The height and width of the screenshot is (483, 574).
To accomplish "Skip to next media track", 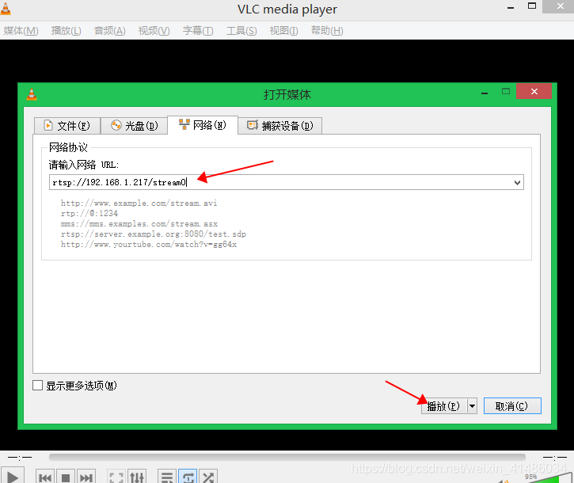I will coord(86,477).
